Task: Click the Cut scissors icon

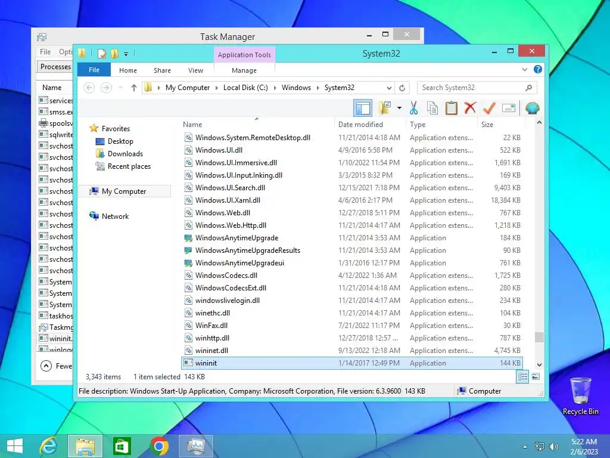Action: click(x=413, y=108)
